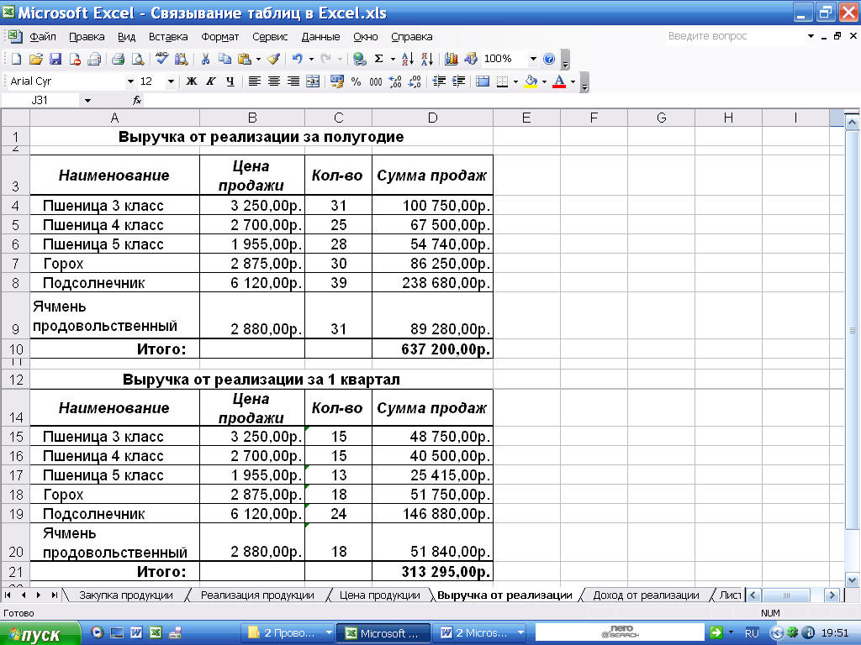861x645 pixels.
Task: Increase decimal places icon
Action: tap(395, 81)
